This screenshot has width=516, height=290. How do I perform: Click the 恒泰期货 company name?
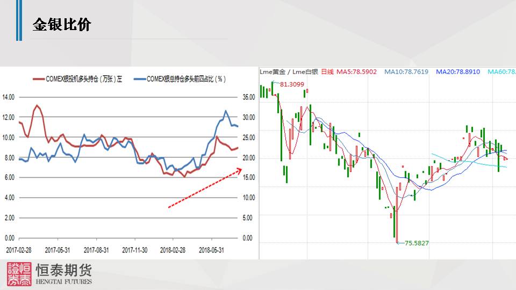tap(64, 271)
